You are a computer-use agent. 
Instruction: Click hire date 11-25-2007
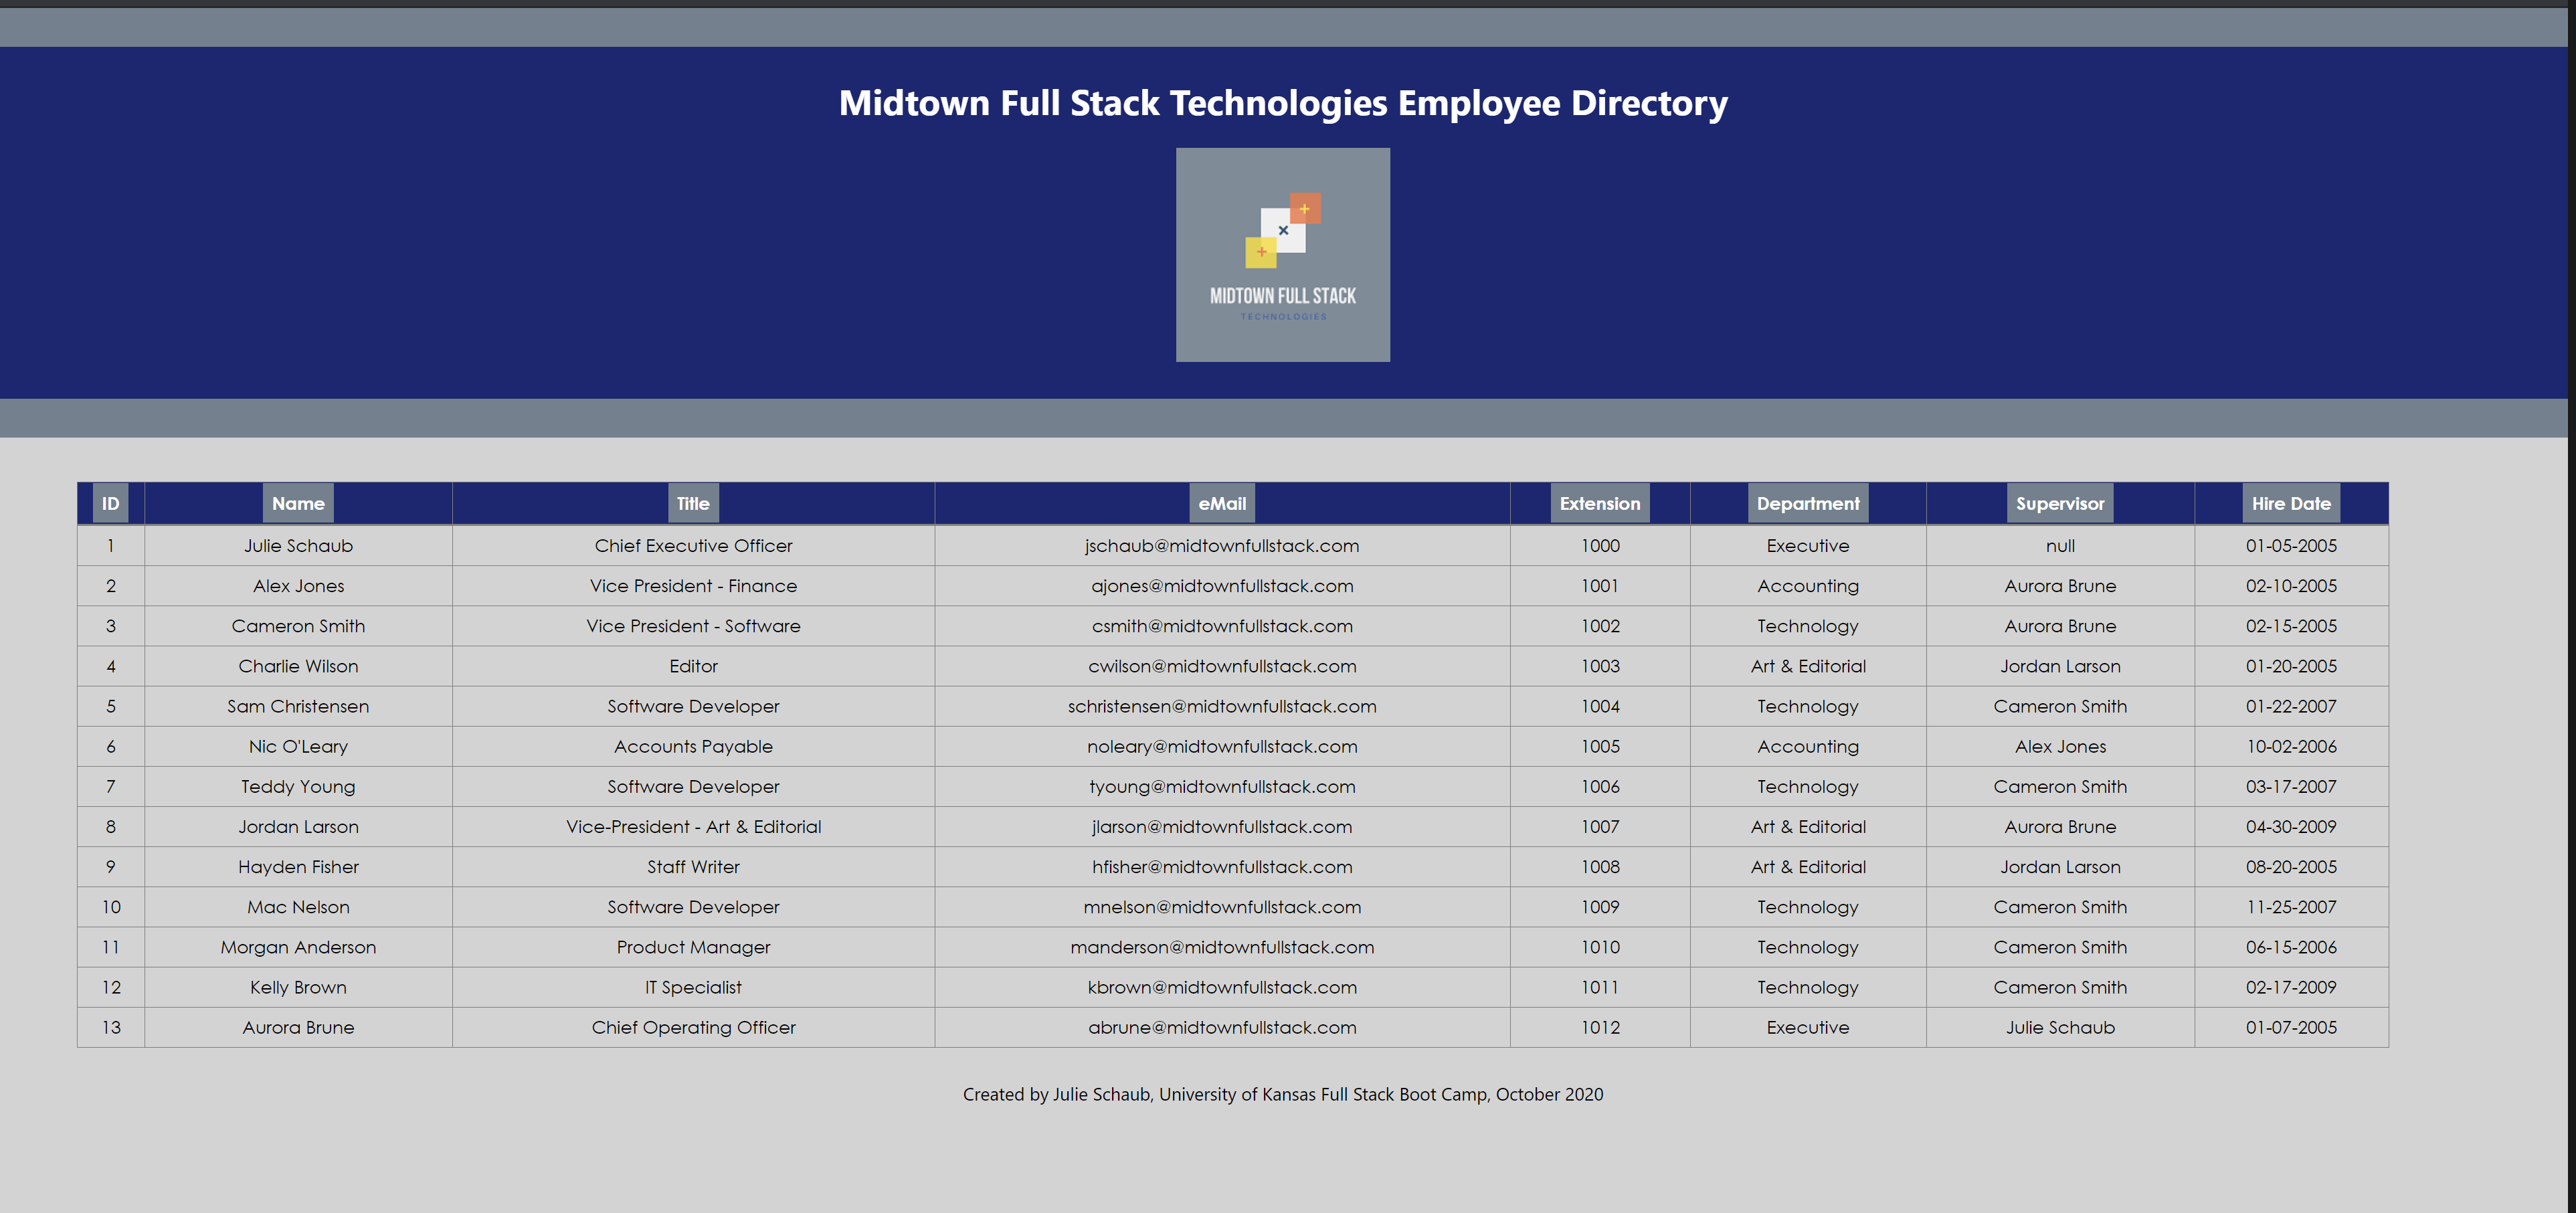(x=2290, y=907)
